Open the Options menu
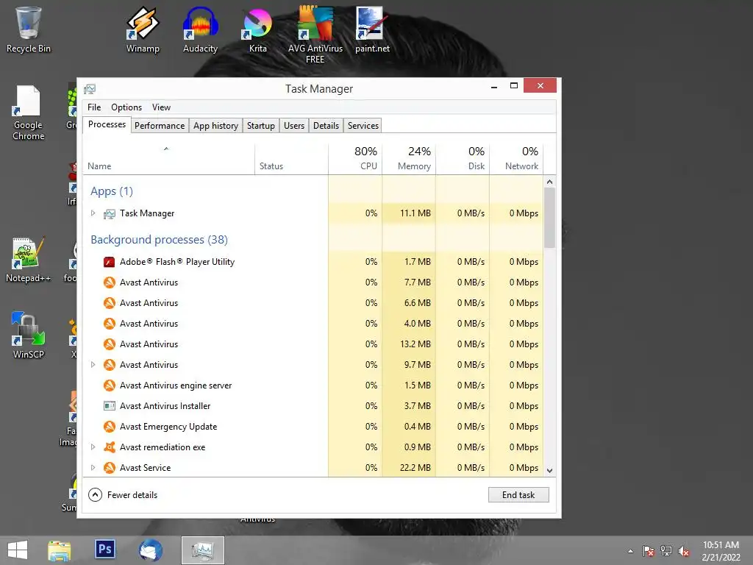This screenshot has height=565, width=753. tap(126, 107)
